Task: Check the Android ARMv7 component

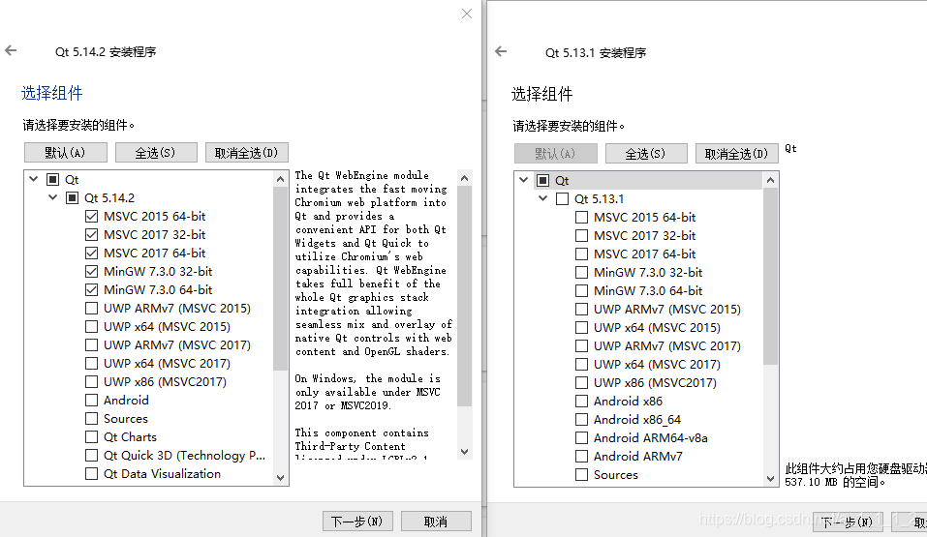Action: click(x=581, y=456)
